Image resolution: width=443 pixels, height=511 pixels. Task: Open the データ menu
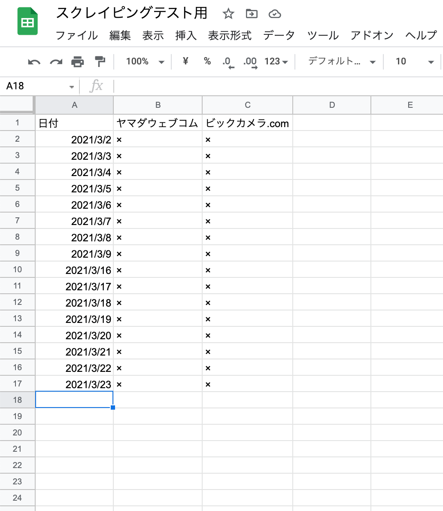[x=279, y=35]
